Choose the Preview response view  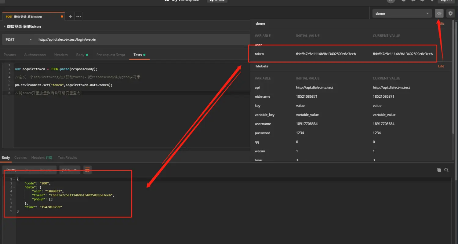[46, 170]
